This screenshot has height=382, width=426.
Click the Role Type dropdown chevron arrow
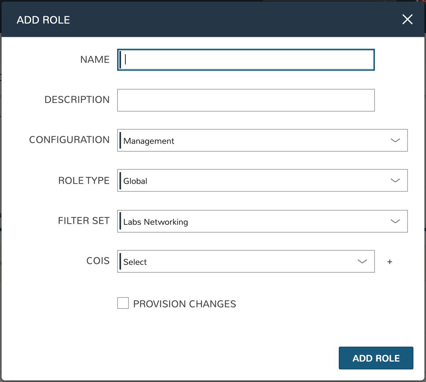395,180
